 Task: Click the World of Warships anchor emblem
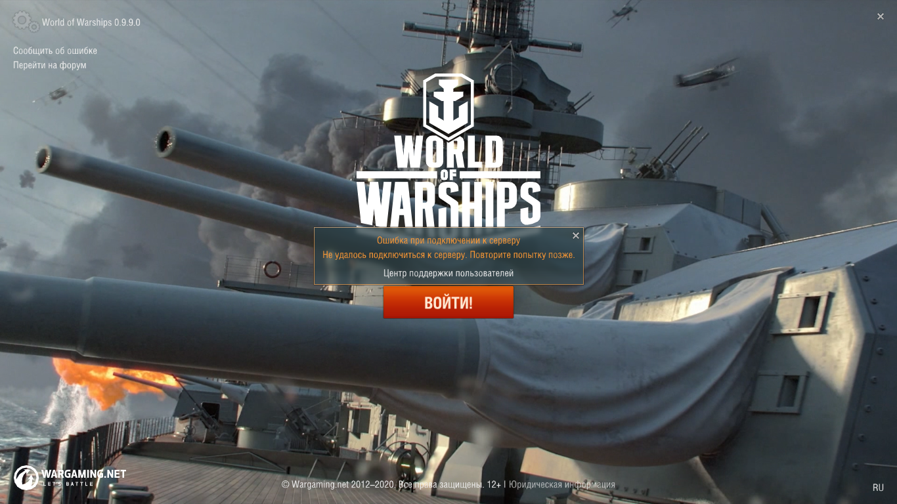tap(448, 104)
